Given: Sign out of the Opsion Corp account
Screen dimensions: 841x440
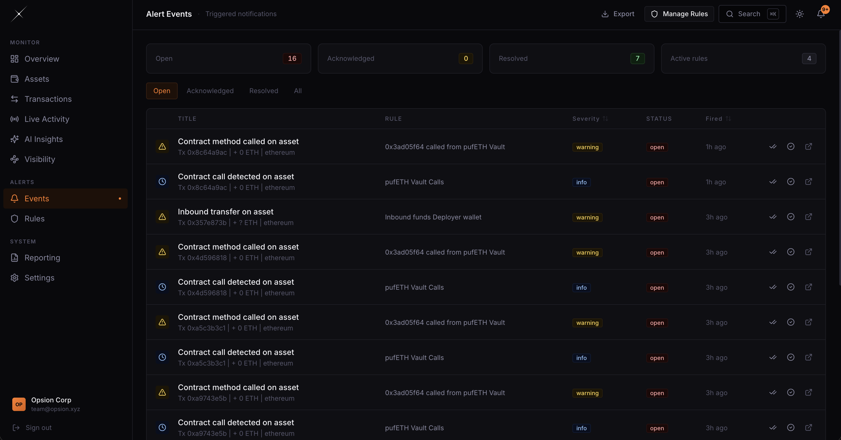Looking at the screenshot, I should pyautogui.click(x=38, y=428).
